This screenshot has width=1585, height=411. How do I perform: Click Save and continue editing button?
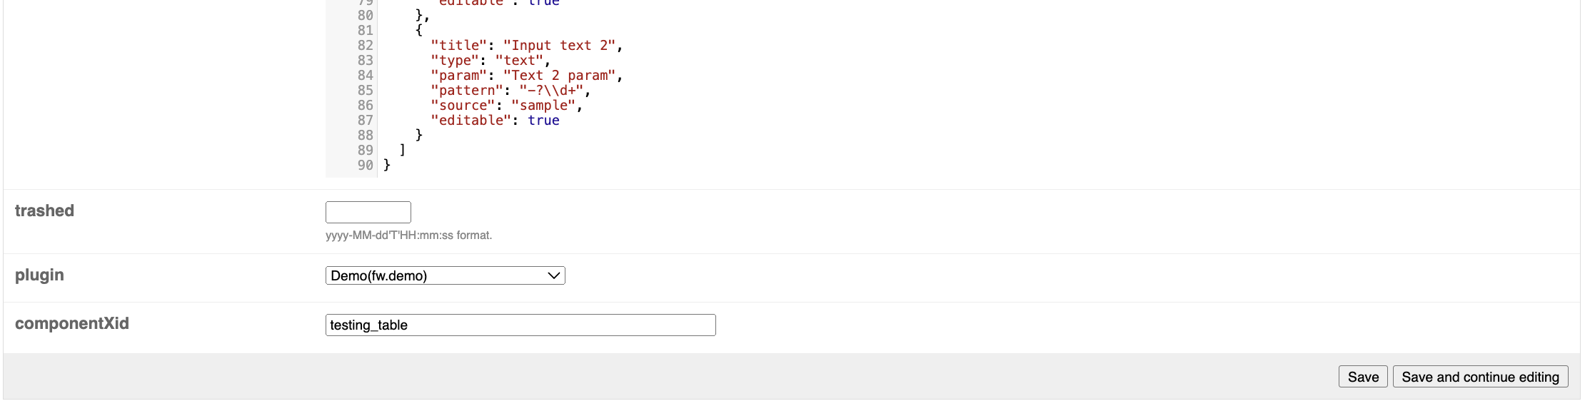click(1480, 377)
